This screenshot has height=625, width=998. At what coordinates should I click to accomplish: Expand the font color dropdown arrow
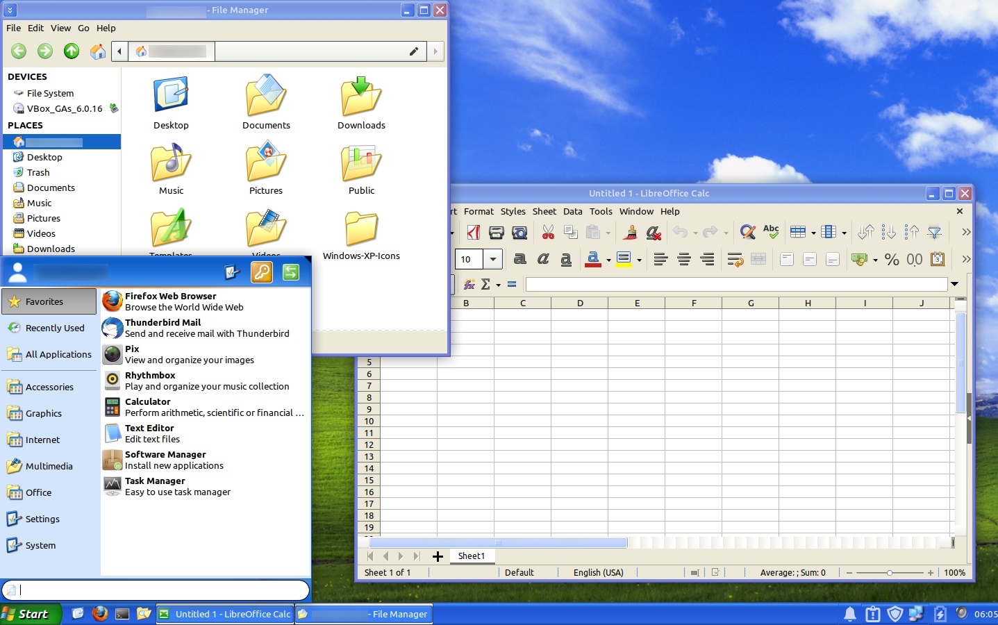(x=608, y=260)
